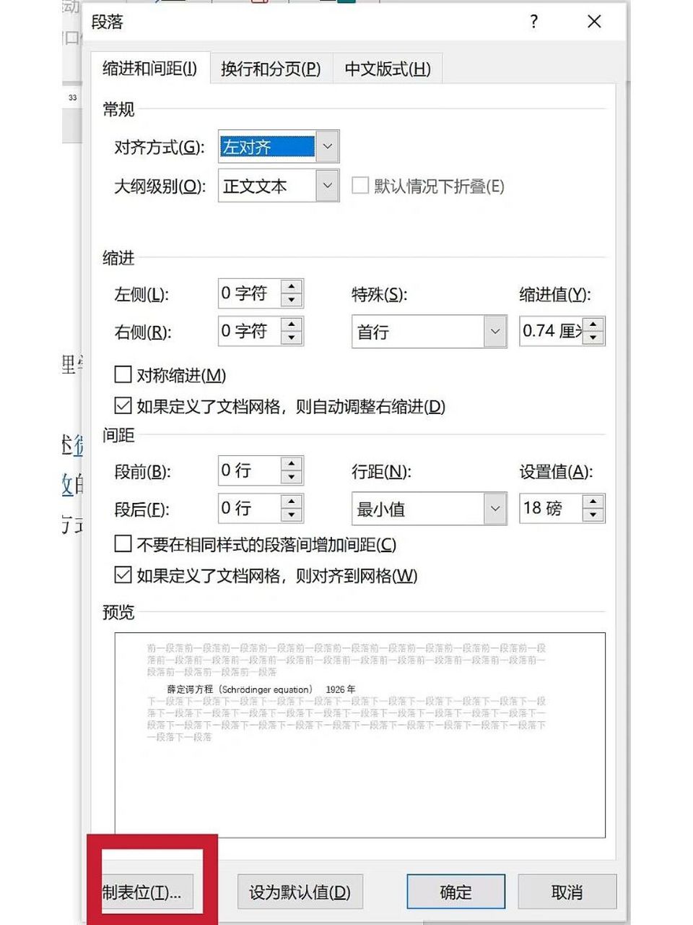Image resolution: width=693 pixels, height=925 pixels.
Task: Click the help question mark icon
Action: coord(533,22)
